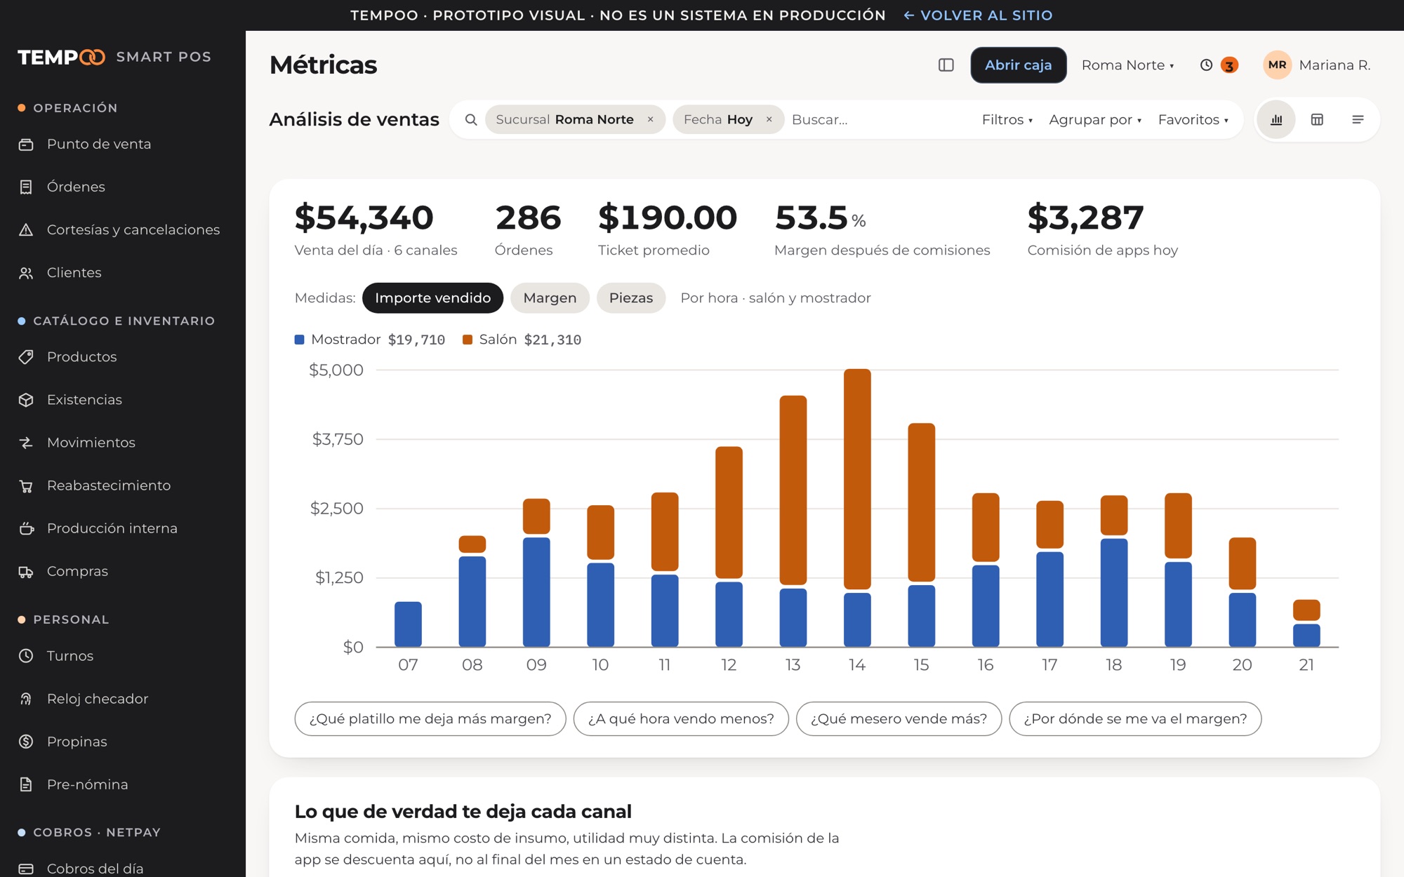Toggle the sidebar panel icon
Screen dimensions: 1404x877
pyautogui.click(x=946, y=65)
